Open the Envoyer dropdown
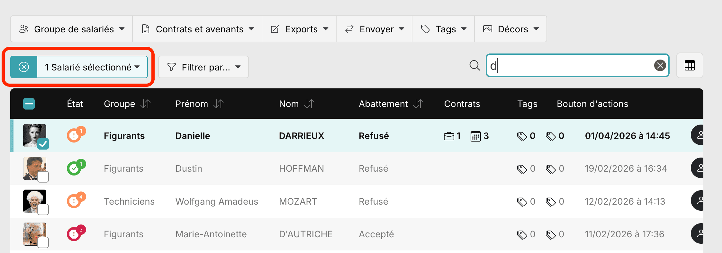 (x=374, y=29)
